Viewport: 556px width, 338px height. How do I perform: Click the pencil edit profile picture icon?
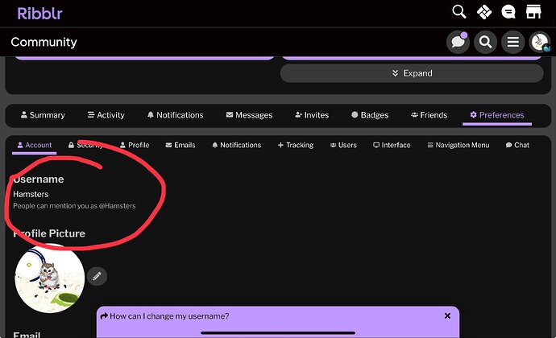[97, 276]
